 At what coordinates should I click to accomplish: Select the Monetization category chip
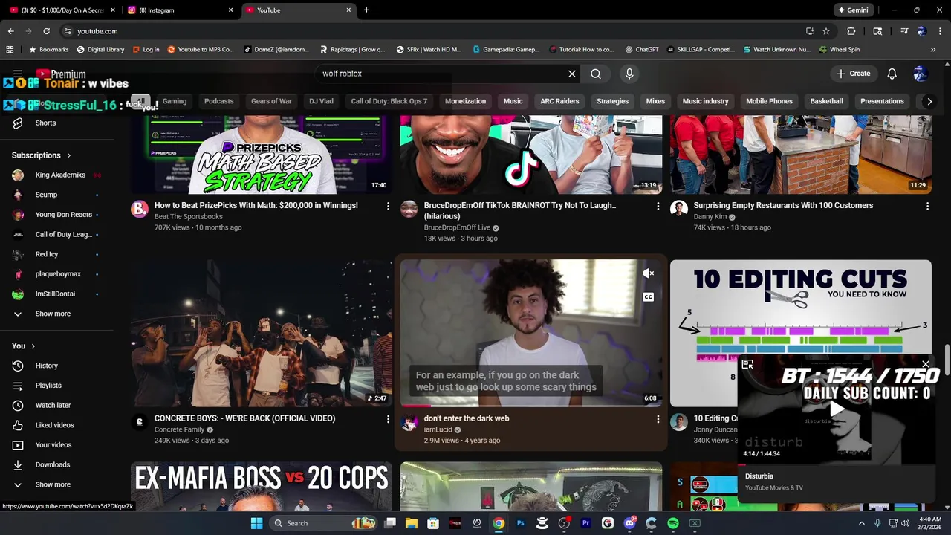click(x=465, y=101)
